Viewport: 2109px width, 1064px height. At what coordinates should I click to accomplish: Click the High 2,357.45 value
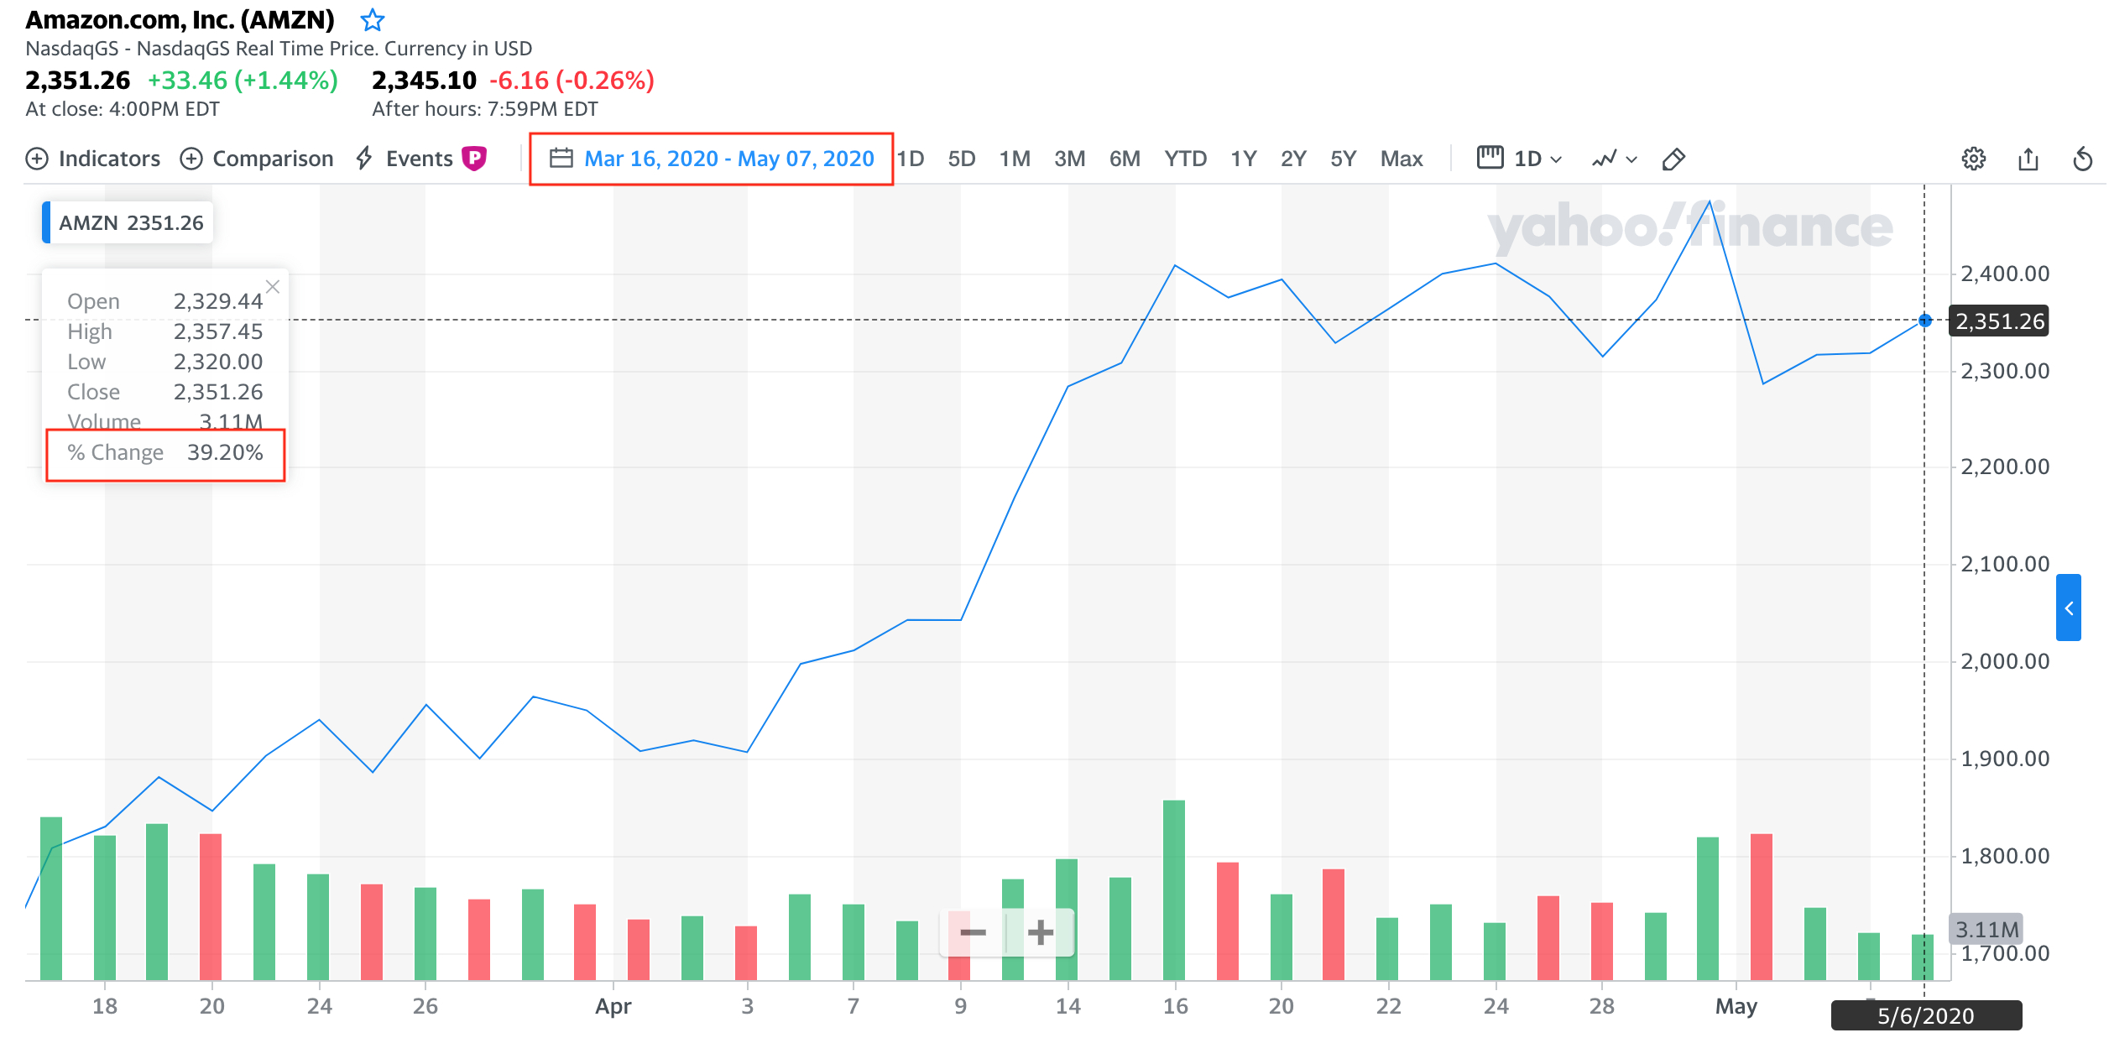tap(218, 331)
